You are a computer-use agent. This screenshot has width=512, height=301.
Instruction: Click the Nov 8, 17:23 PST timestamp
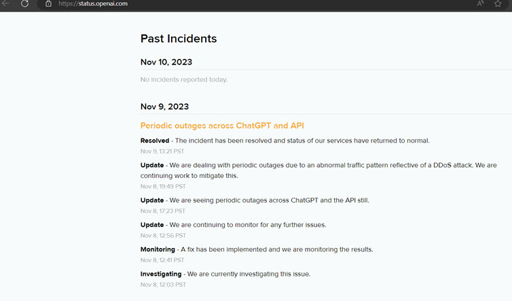coord(162,211)
